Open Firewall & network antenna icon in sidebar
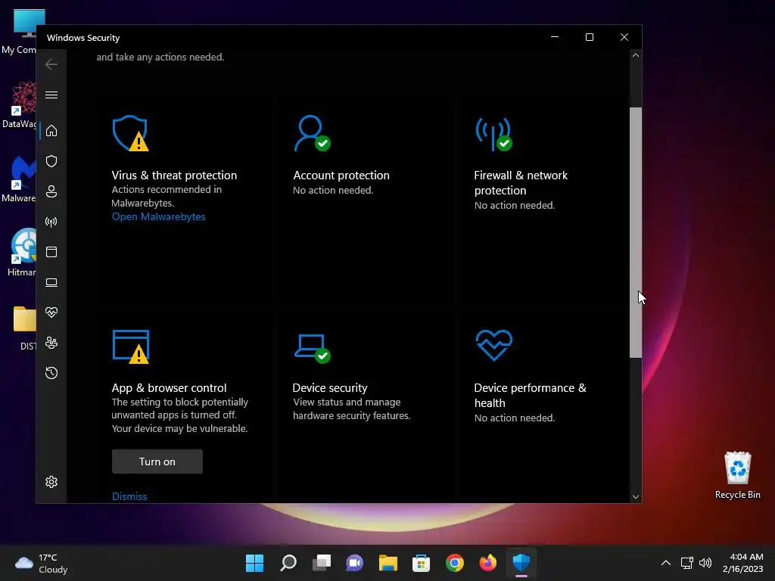This screenshot has height=581, width=775. 51,222
